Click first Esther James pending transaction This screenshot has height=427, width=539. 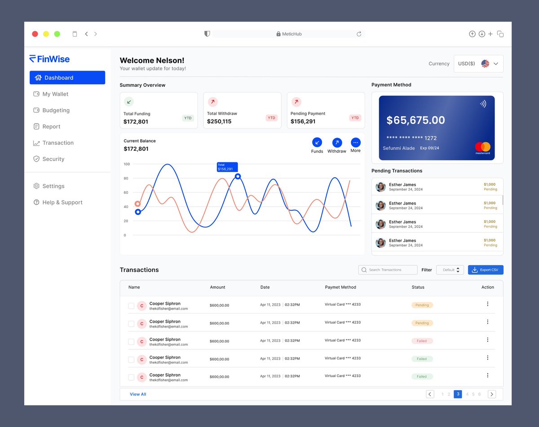(437, 187)
